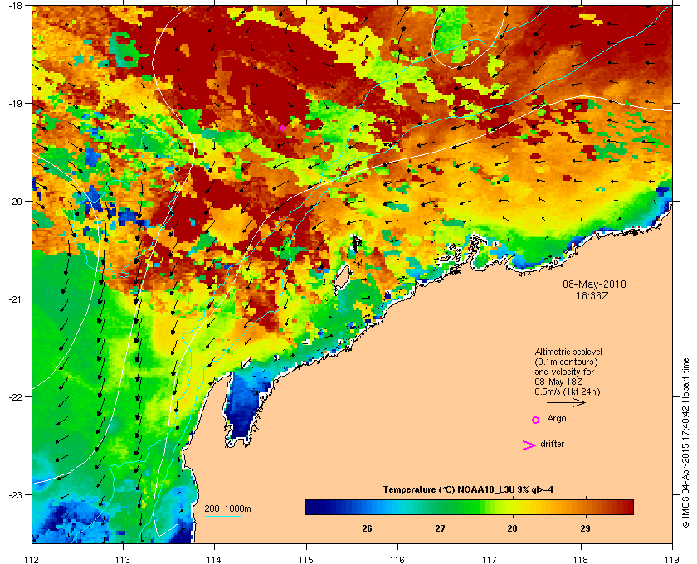This screenshot has height=564, width=697.
Task: Click the '08-May-2010' date label
Action: pyautogui.click(x=594, y=284)
